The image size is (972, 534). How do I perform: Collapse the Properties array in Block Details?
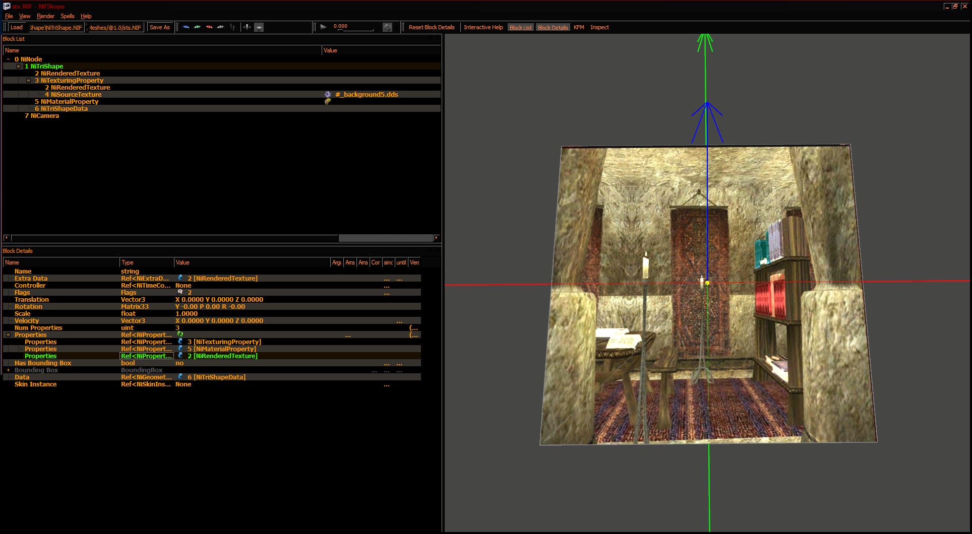click(8, 335)
